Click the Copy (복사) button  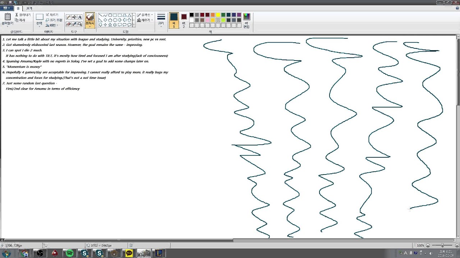click(x=20, y=20)
